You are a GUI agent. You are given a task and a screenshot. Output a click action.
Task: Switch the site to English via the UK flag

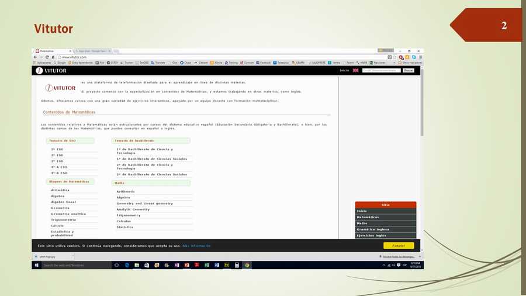[x=355, y=70]
